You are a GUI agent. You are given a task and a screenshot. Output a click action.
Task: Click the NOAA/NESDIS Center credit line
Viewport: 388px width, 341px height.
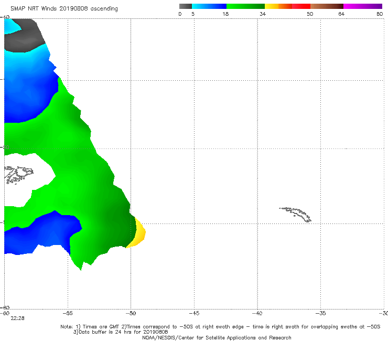(217, 338)
